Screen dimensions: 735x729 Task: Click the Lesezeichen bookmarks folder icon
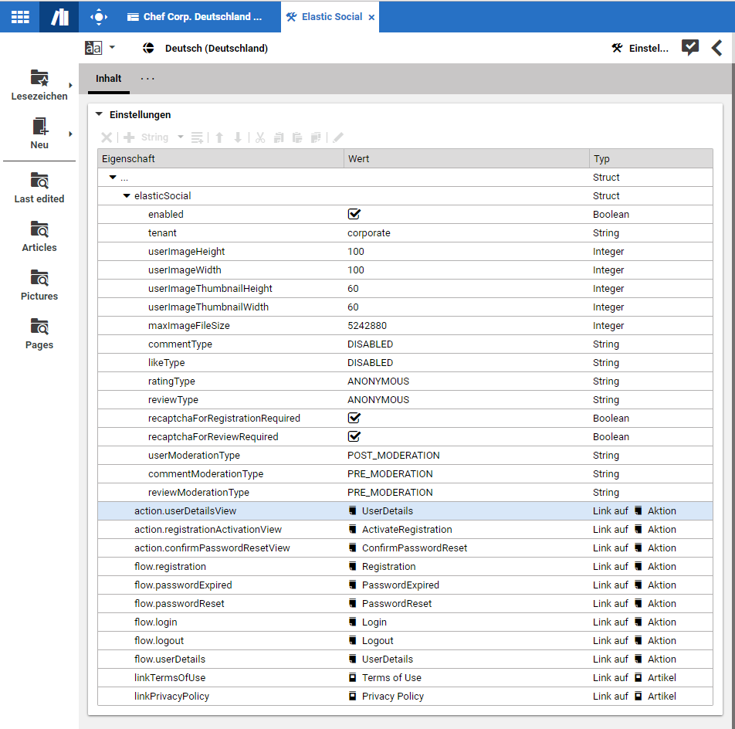pyautogui.click(x=39, y=78)
